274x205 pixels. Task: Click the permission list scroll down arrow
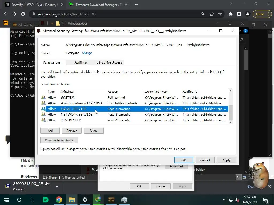click(x=230, y=122)
